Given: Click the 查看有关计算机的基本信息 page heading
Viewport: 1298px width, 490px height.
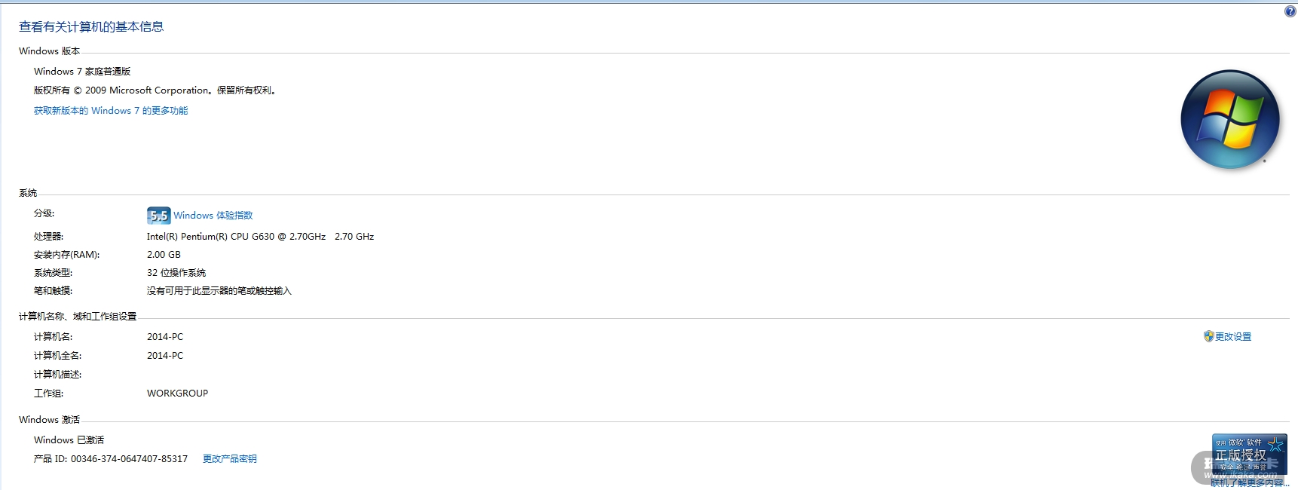Looking at the screenshot, I should click(91, 27).
